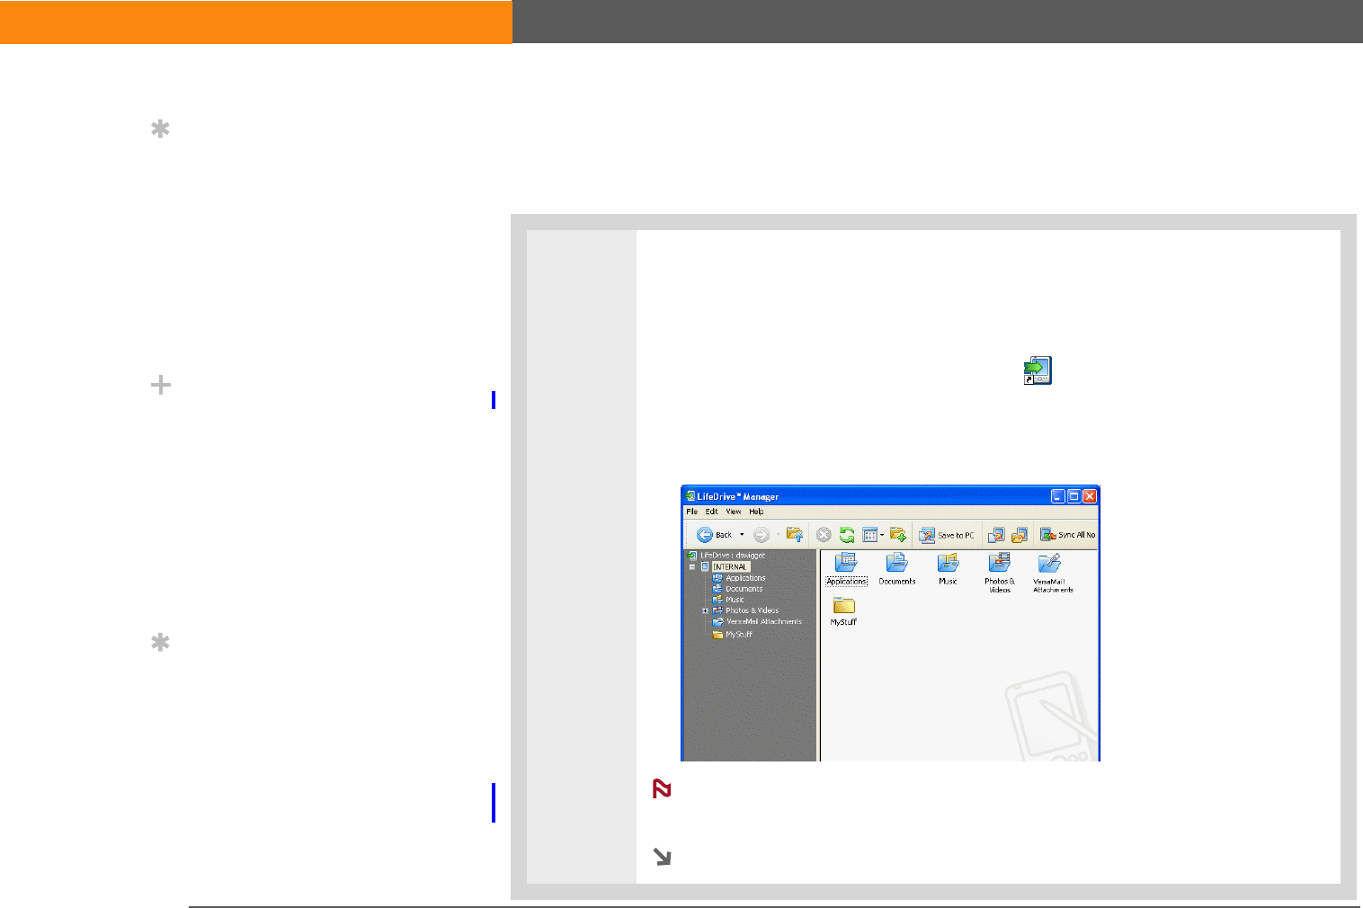Maximize the LifeDrive Manager window
Screen dimensions: 1363x908
point(1073,496)
